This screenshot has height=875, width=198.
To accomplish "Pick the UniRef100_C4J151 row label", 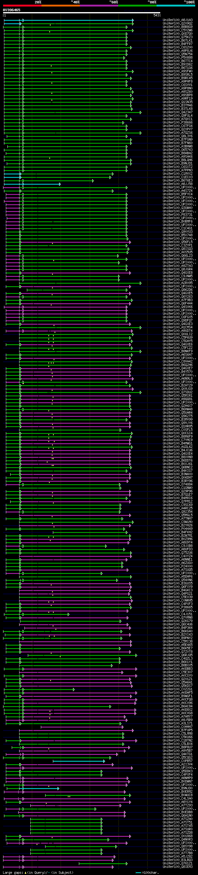I will (x=178, y=614).
